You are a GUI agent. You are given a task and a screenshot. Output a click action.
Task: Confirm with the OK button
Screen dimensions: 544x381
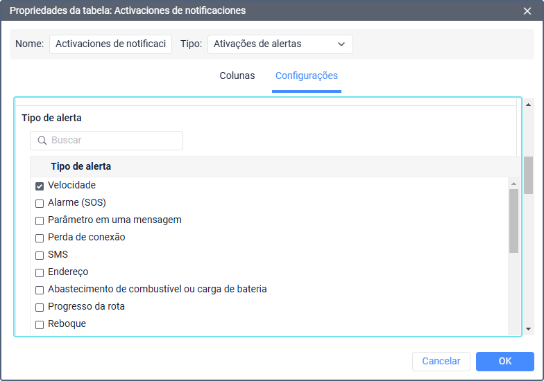pyautogui.click(x=504, y=361)
